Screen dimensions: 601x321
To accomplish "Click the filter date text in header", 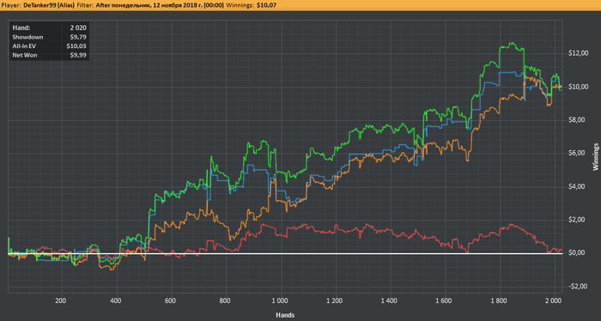I will 160,5.
